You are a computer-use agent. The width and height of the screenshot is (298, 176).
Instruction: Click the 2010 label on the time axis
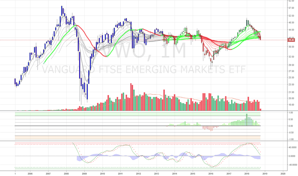coord(102,173)
